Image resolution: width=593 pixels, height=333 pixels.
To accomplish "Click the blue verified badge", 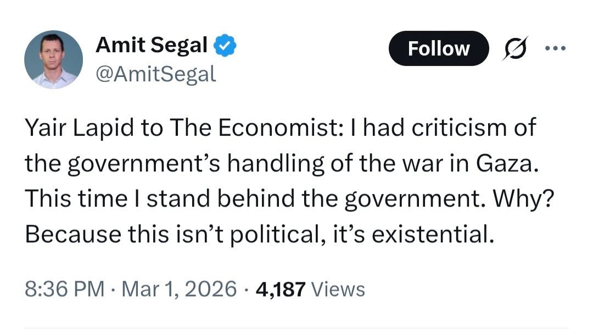I will [225, 46].
